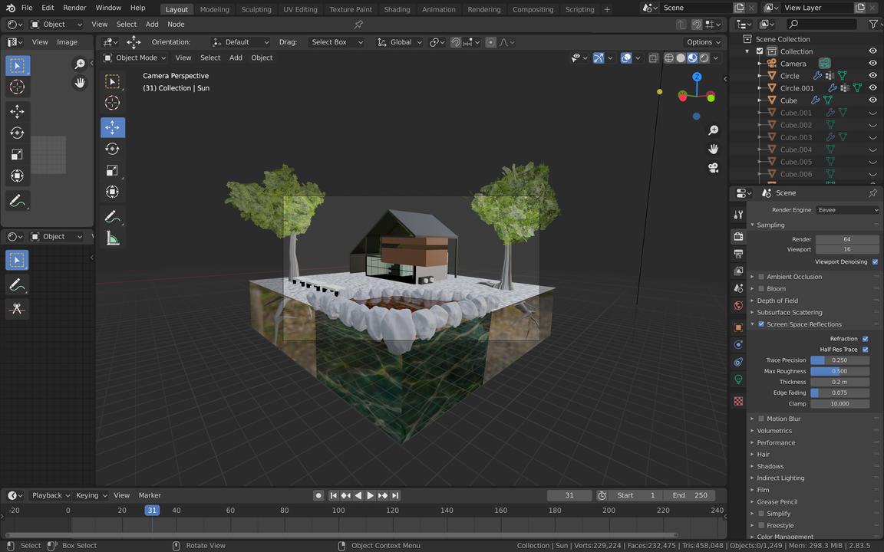Select the Measure tool in viewport toolbar
The height and width of the screenshot is (552, 884).
[112, 238]
